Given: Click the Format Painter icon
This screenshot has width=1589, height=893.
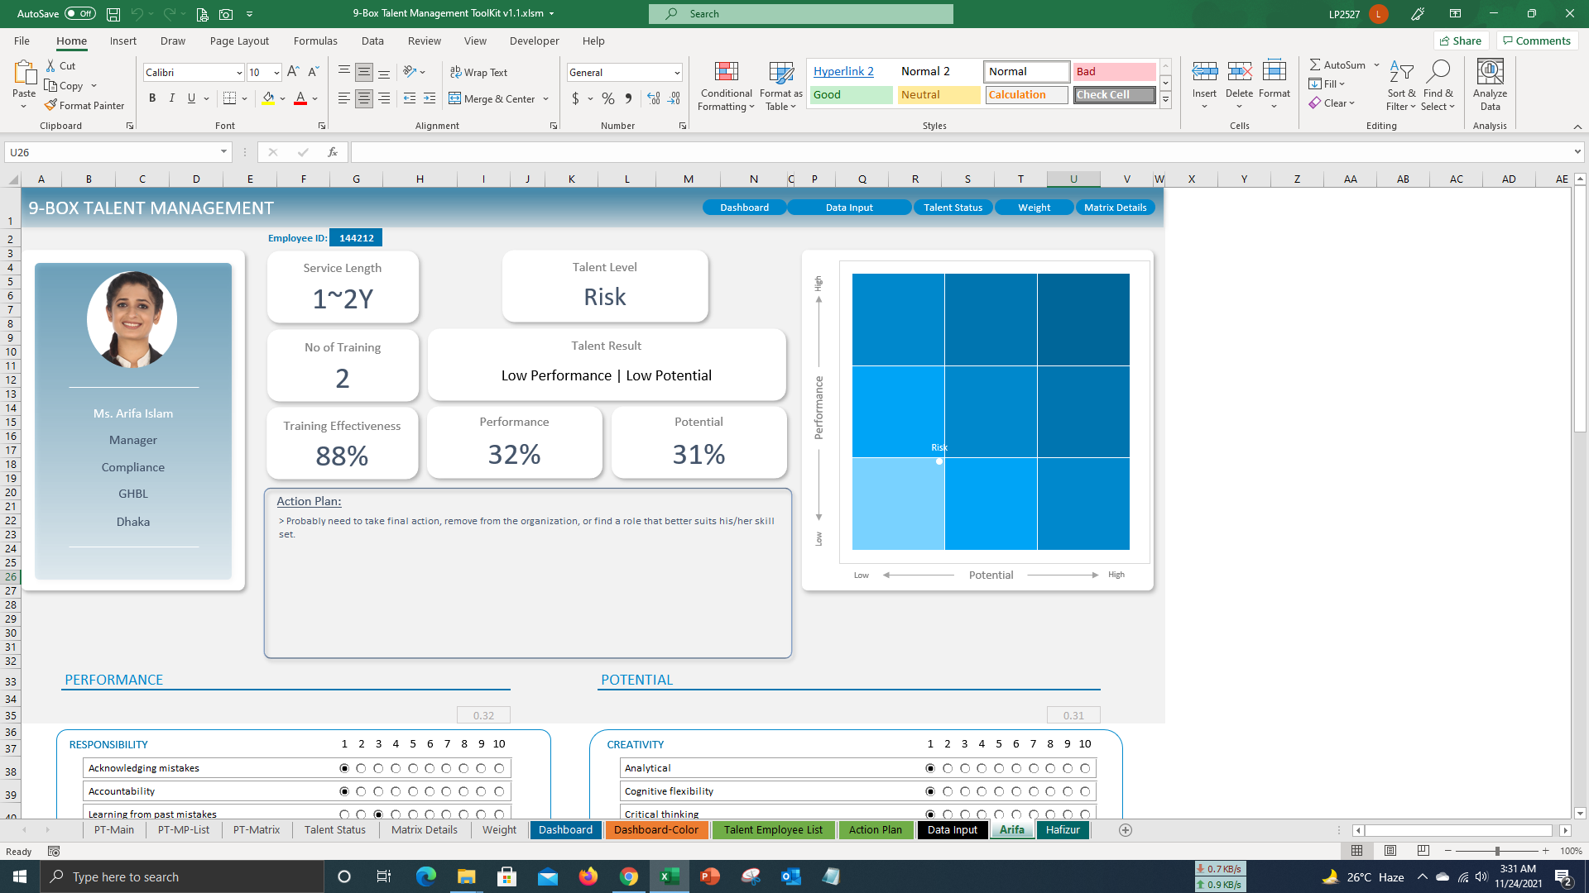Looking at the screenshot, I should pos(52,105).
